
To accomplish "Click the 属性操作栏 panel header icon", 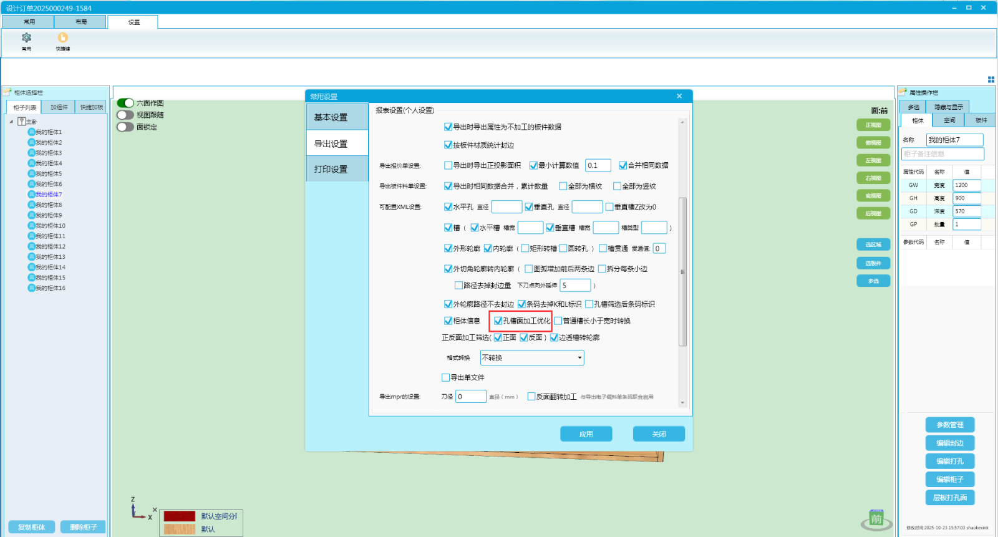I will [903, 92].
